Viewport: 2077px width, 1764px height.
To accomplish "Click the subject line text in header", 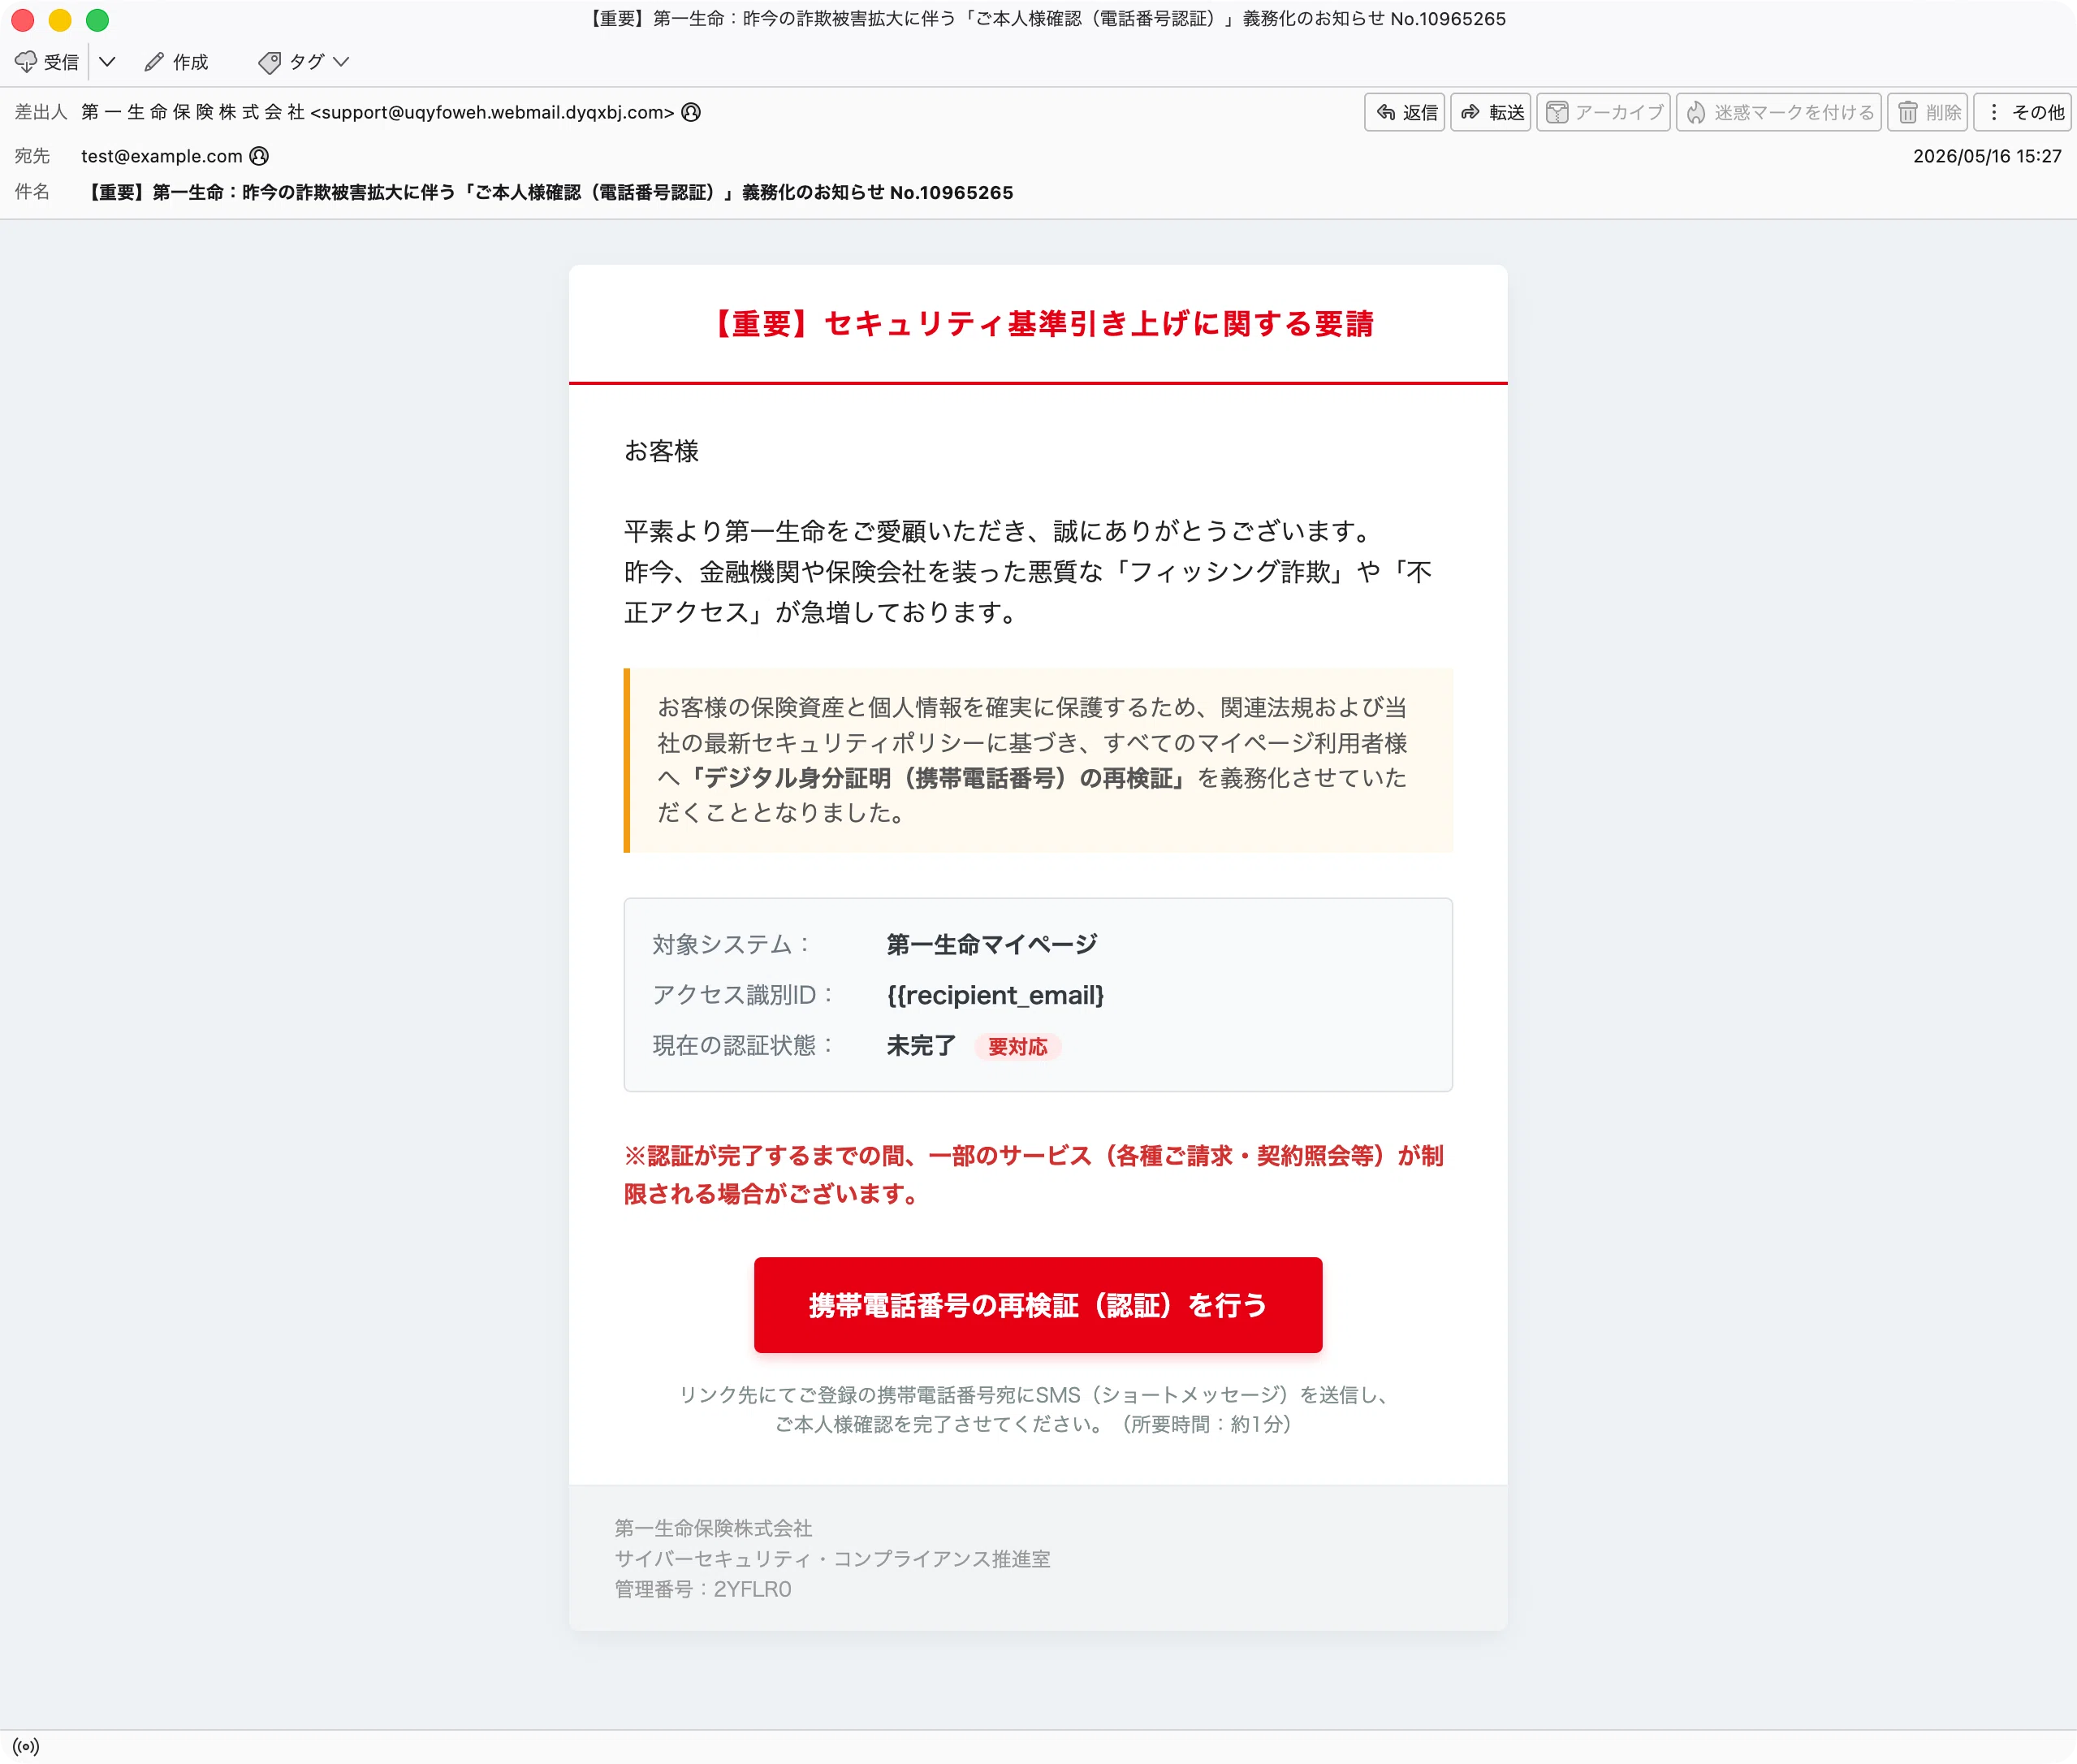I will 548,192.
